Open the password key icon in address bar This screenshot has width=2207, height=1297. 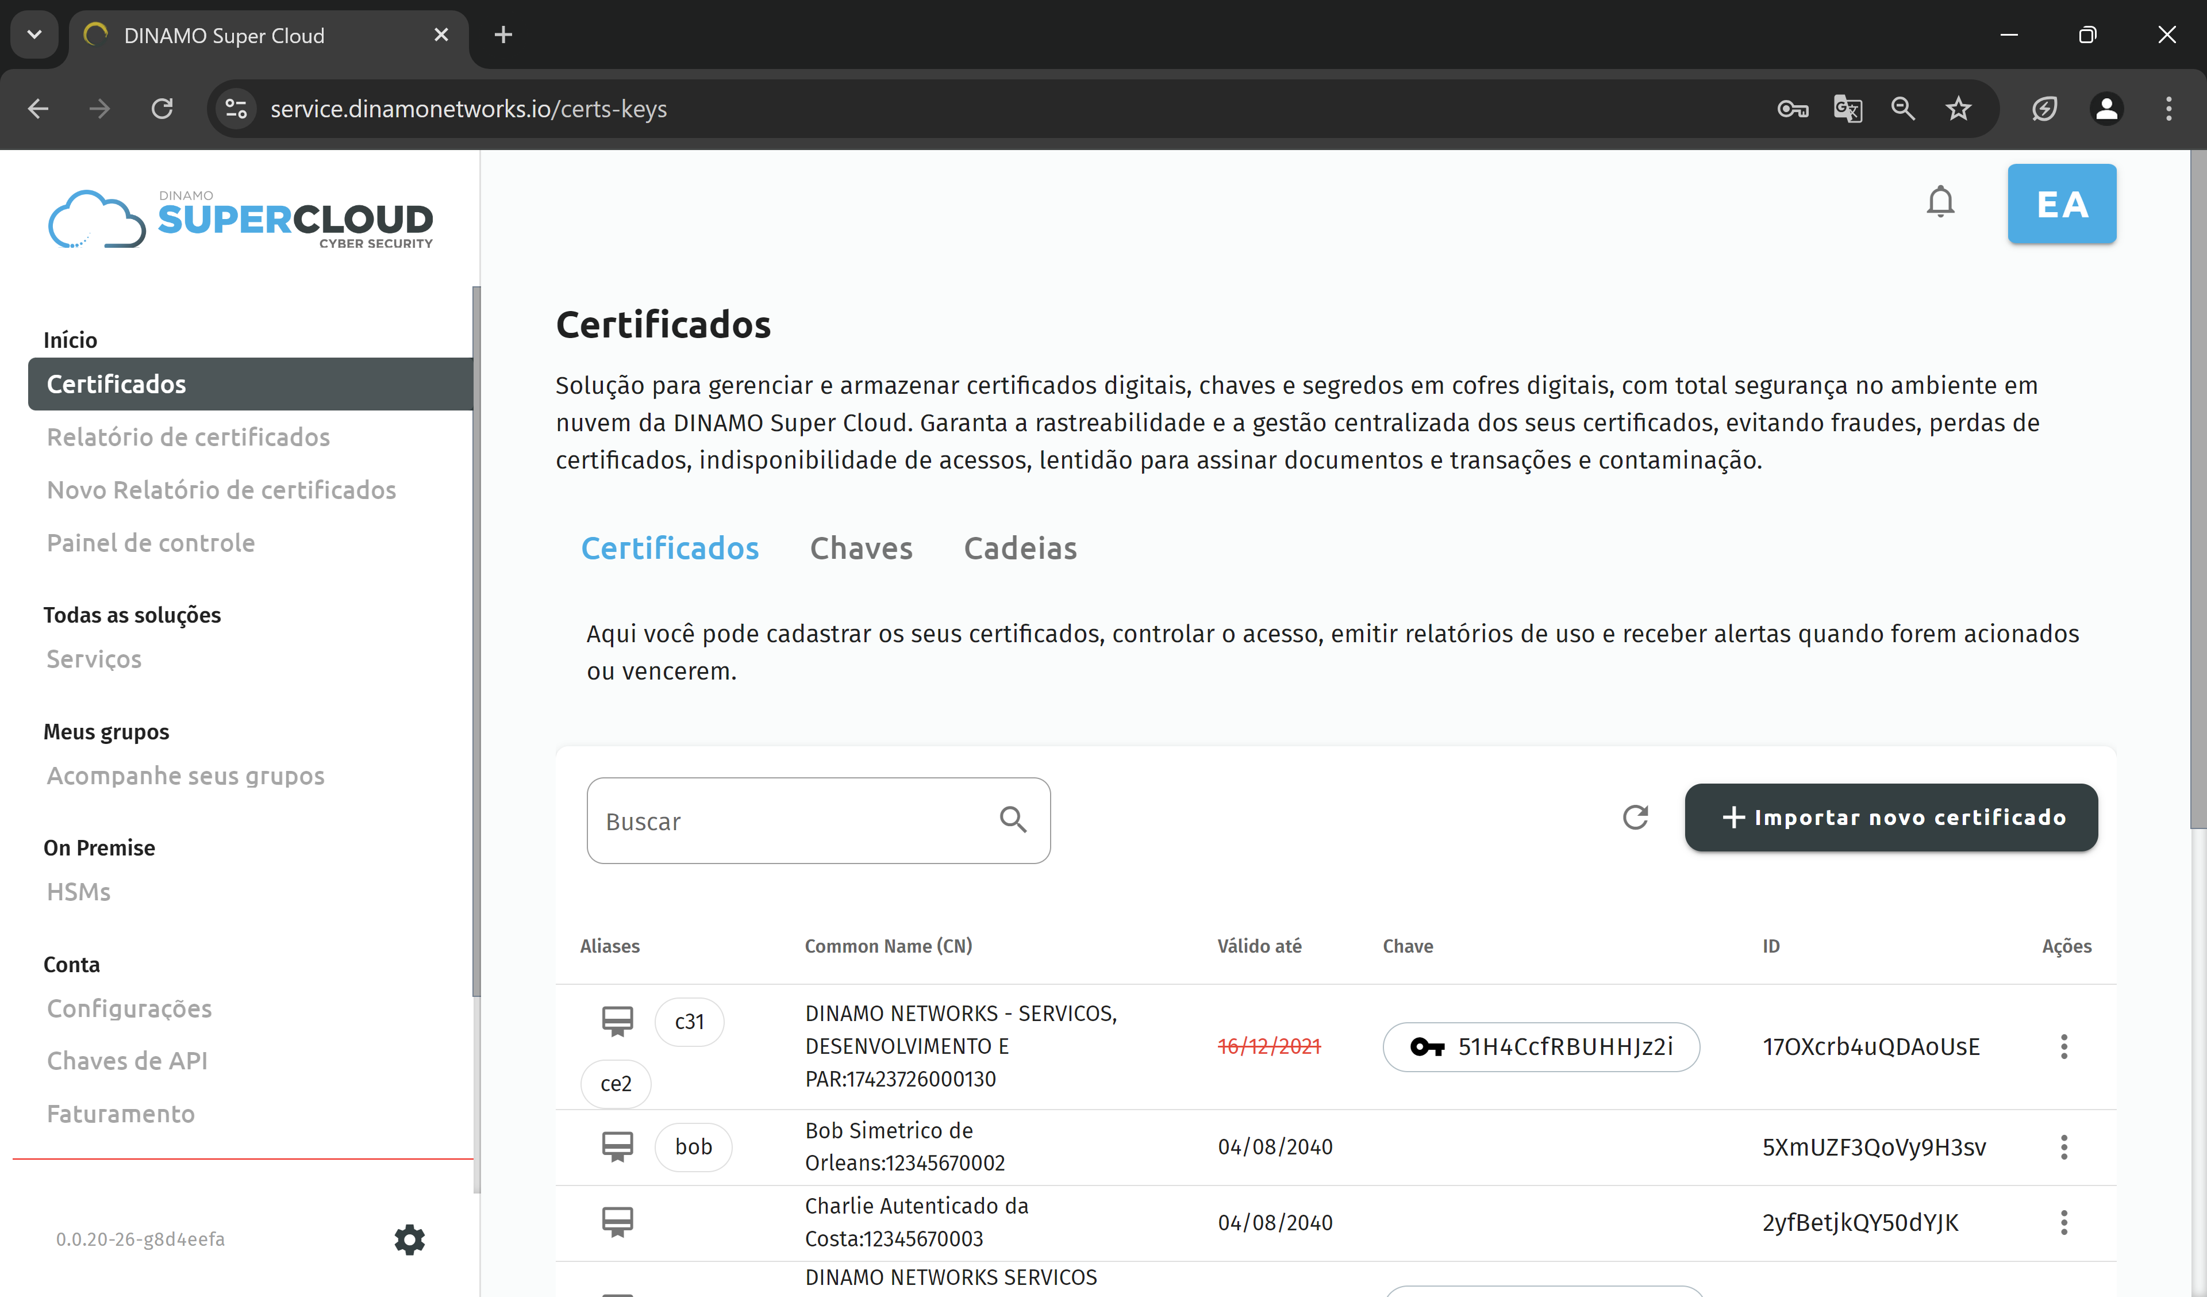(1792, 109)
